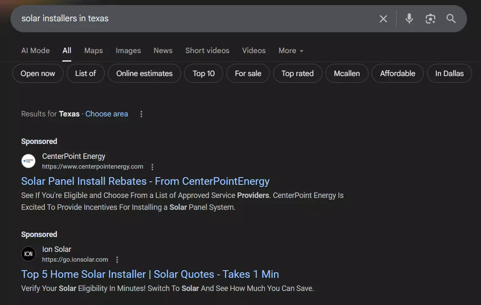This screenshot has width=481, height=305.
Task: Click the magnifying glass search icon
Action: (x=450, y=18)
